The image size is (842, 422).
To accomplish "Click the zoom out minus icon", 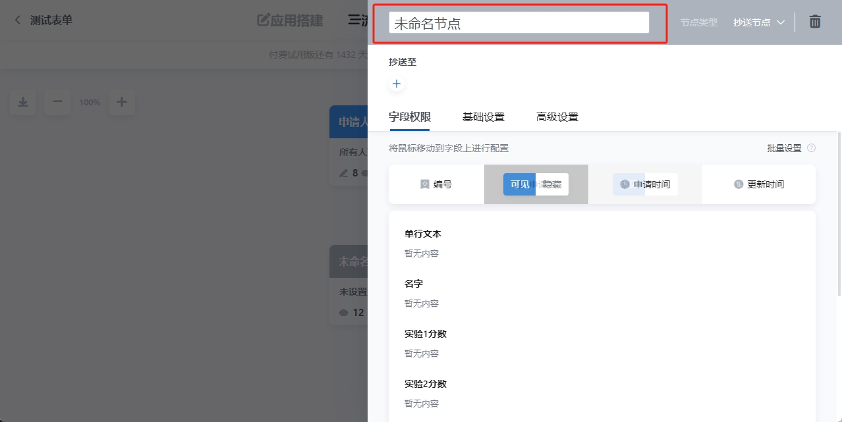I will click(57, 102).
